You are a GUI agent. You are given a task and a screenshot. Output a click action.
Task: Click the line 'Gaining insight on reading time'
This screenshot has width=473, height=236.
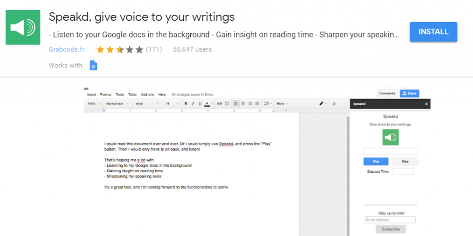pos(133,171)
